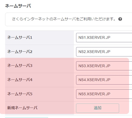132x118 pixels.
Task: Click blank area inside the notice box
Action: click(x=127, y=19)
